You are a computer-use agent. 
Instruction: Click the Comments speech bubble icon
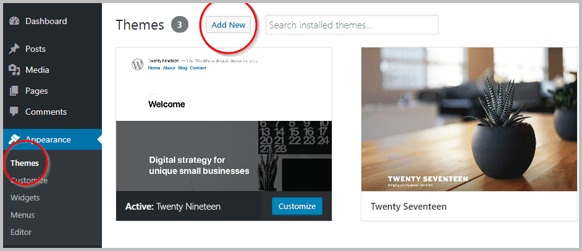click(14, 112)
